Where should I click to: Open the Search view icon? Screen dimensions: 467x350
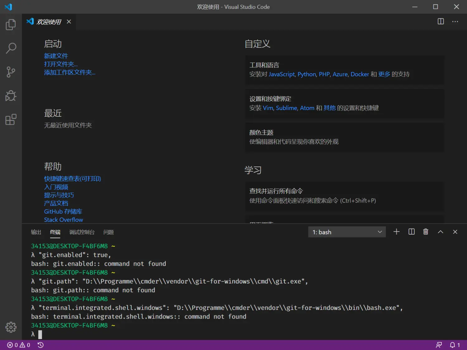(x=11, y=48)
